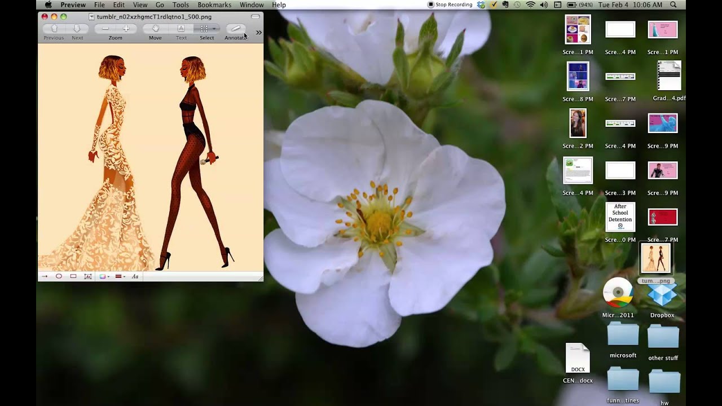This screenshot has width=722, height=406.
Task: Open the Evernote elephant menu bar icon
Action: point(506,5)
